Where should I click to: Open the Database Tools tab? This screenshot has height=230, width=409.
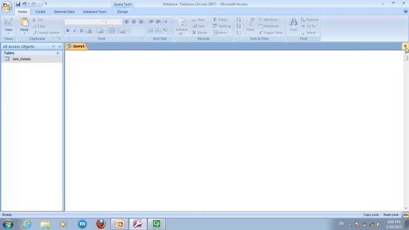(95, 11)
